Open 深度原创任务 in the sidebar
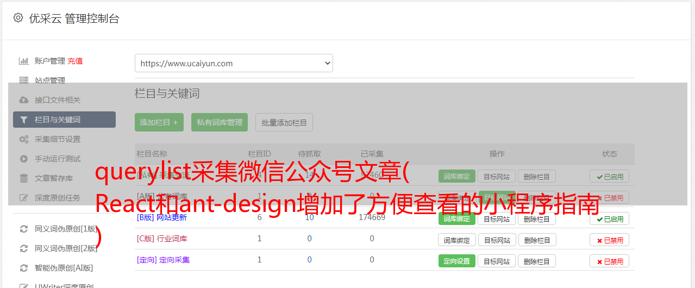695x288 pixels. pyautogui.click(x=58, y=198)
